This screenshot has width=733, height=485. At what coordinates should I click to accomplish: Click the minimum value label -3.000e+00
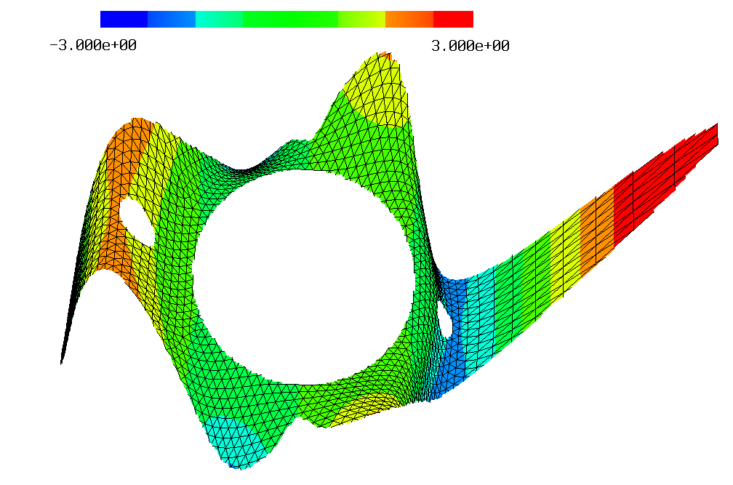point(93,45)
